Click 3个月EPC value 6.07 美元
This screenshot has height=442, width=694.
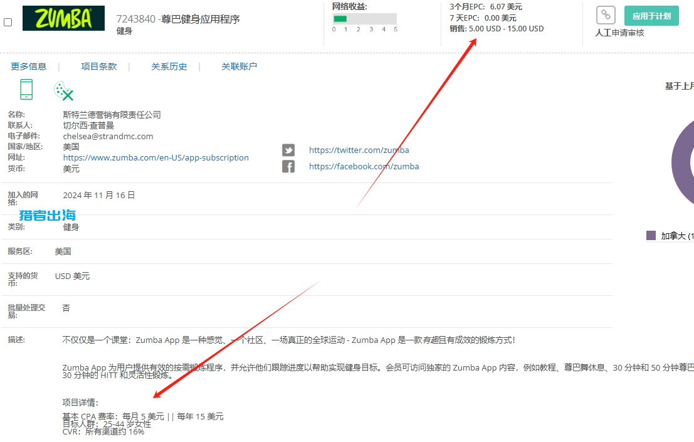(506, 7)
